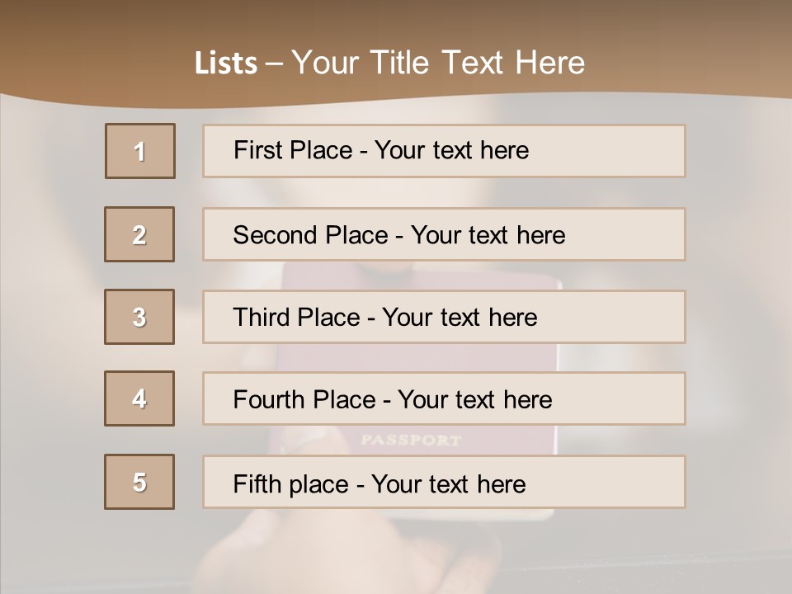Select the number 4 box
792x594 pixels.
coord(139,398)
